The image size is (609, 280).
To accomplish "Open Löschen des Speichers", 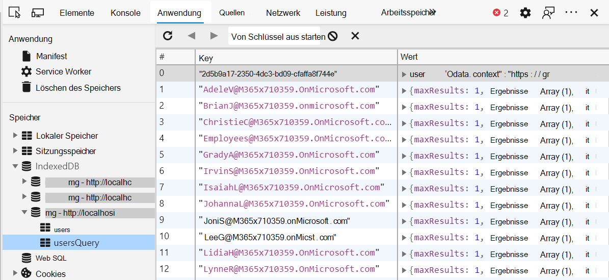I will [x=78, y=88].
